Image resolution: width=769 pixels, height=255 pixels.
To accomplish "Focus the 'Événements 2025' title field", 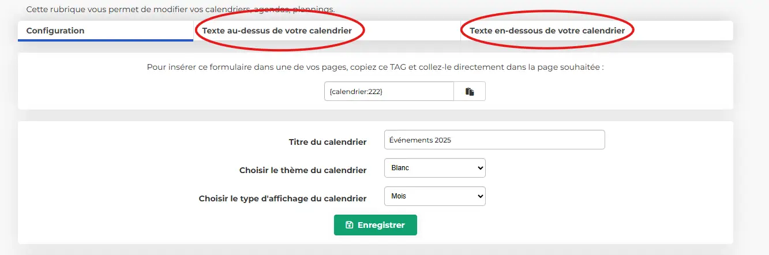I will (494, 140).
